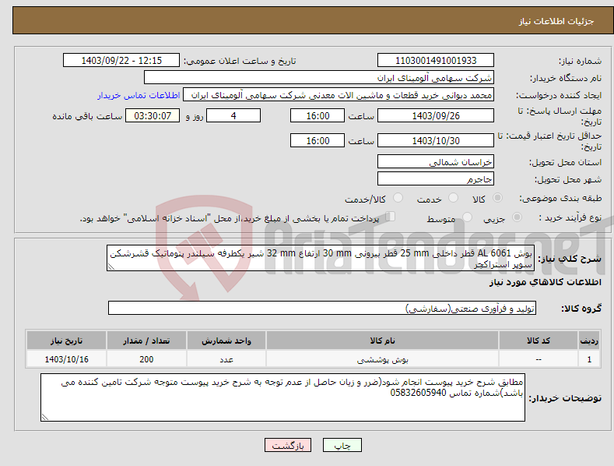Click the quantity cell showing 200
This screenshot has height=466, width=614.
(x=146, y=359)
